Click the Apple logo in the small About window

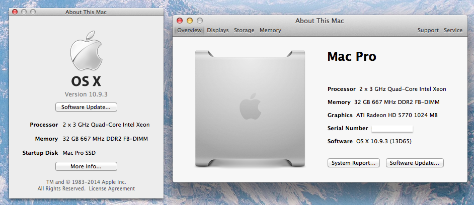86,51
